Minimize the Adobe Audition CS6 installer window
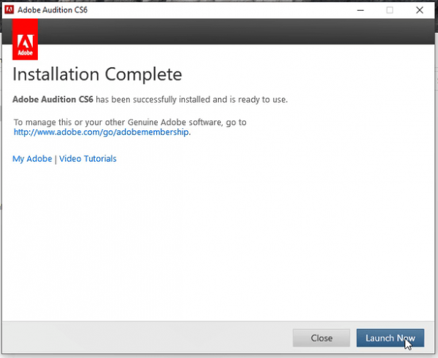The width and height of the screenshot is (438, 358). tap(360, 9)
